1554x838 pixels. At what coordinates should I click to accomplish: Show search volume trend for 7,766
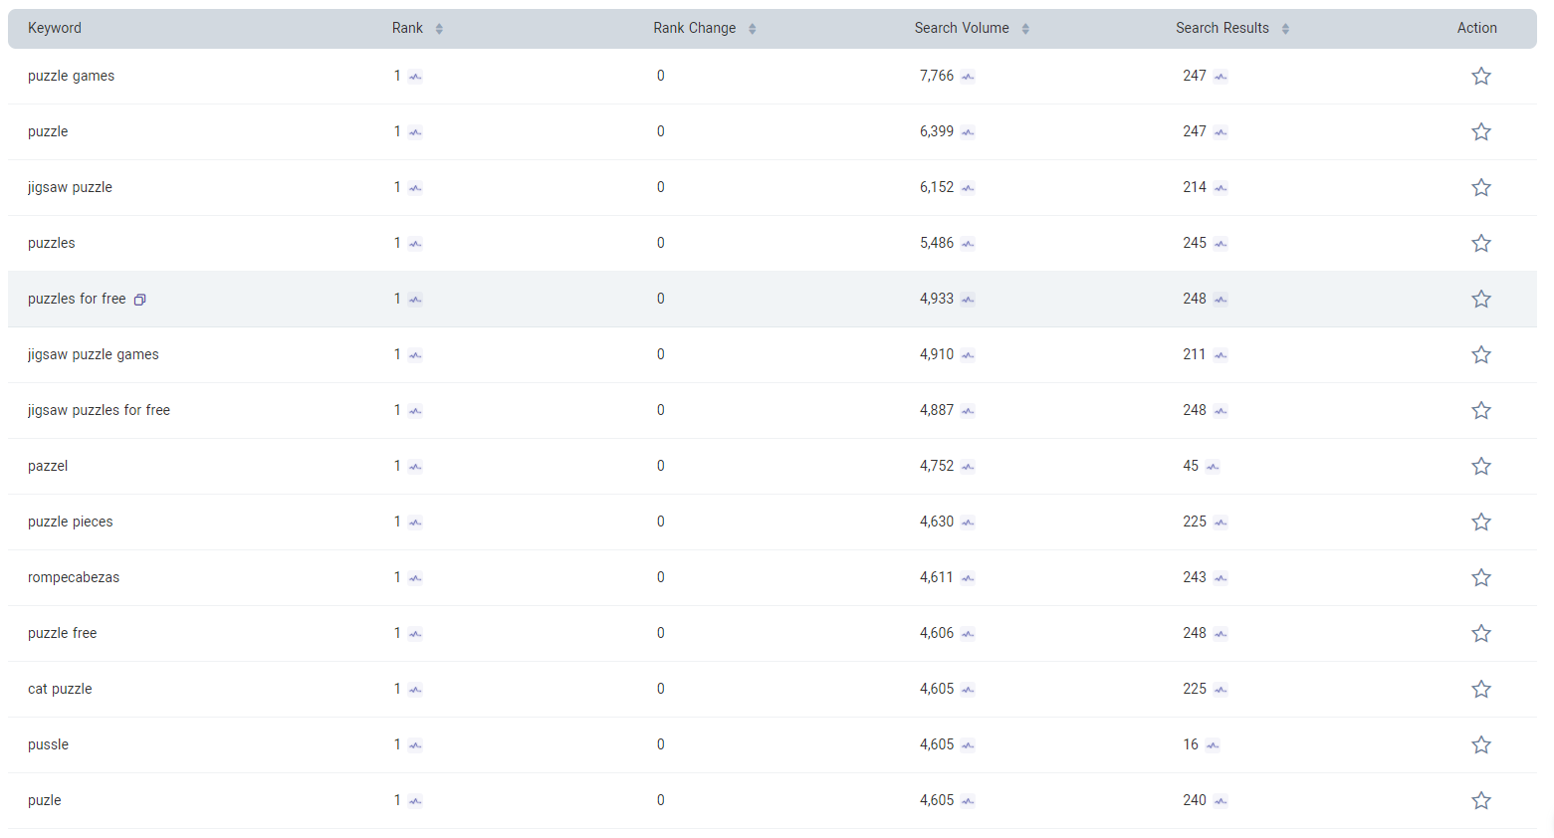[x=968, y=77]
